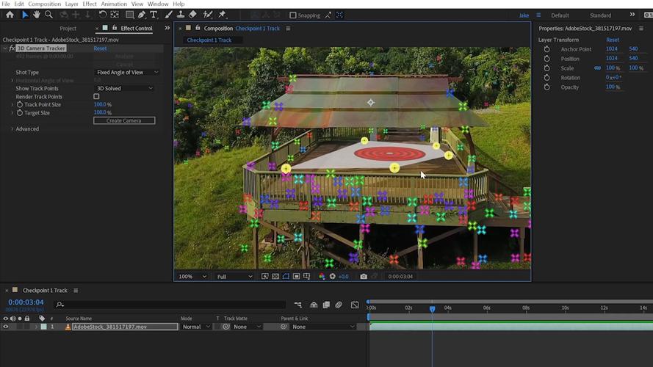Open the Show Track Points dropdown
Screen dimensions: 653x367
124,88
